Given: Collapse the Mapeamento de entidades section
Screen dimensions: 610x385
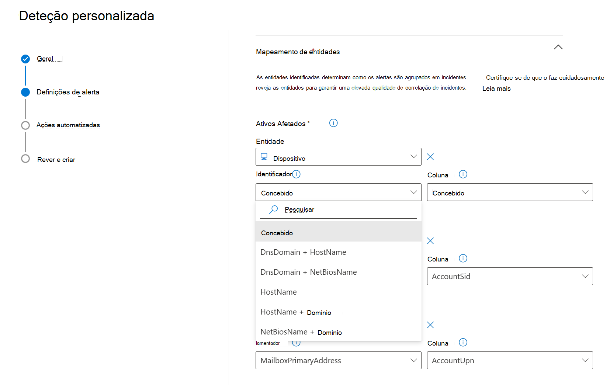Looking at the screenshot, I should 558,47.
